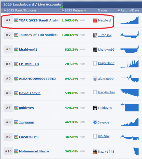Open FXeatsSH*T system link
The height and width of the screenshot is (159, 142).
[x=29, y=137]
